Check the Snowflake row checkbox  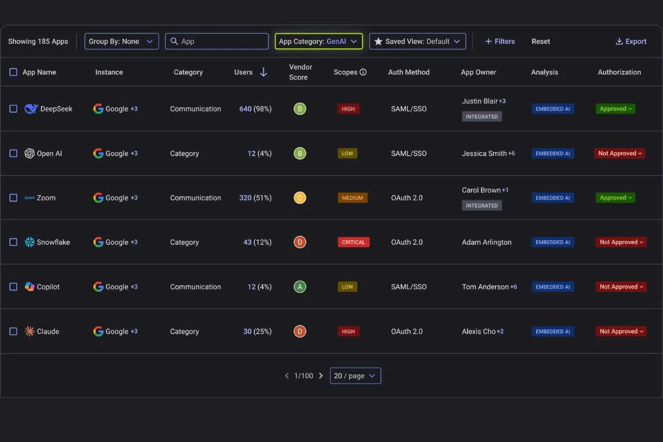(13, 242)
